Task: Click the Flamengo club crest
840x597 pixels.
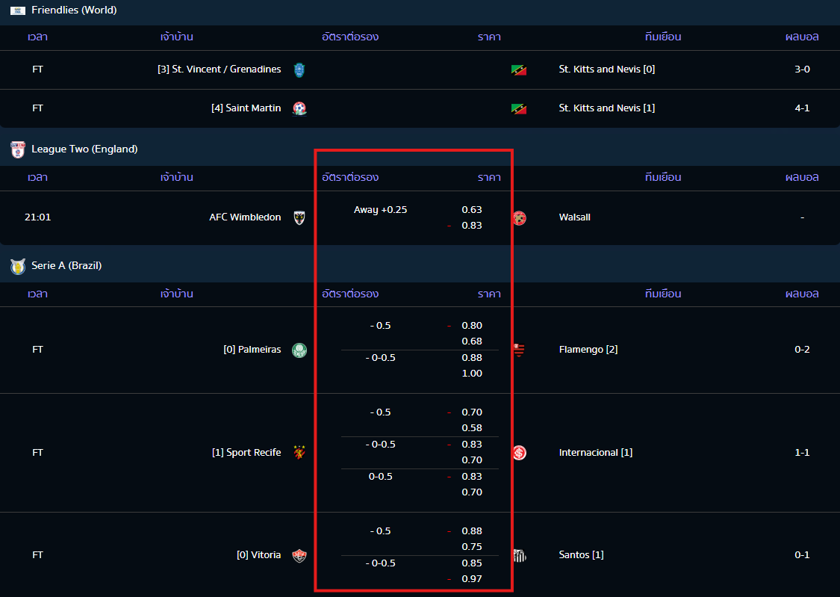Action: 519,350
